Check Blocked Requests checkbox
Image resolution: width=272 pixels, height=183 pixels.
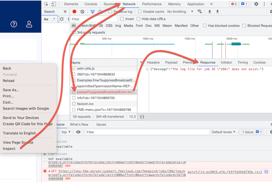pyautogui.click(x=244, y=26)
